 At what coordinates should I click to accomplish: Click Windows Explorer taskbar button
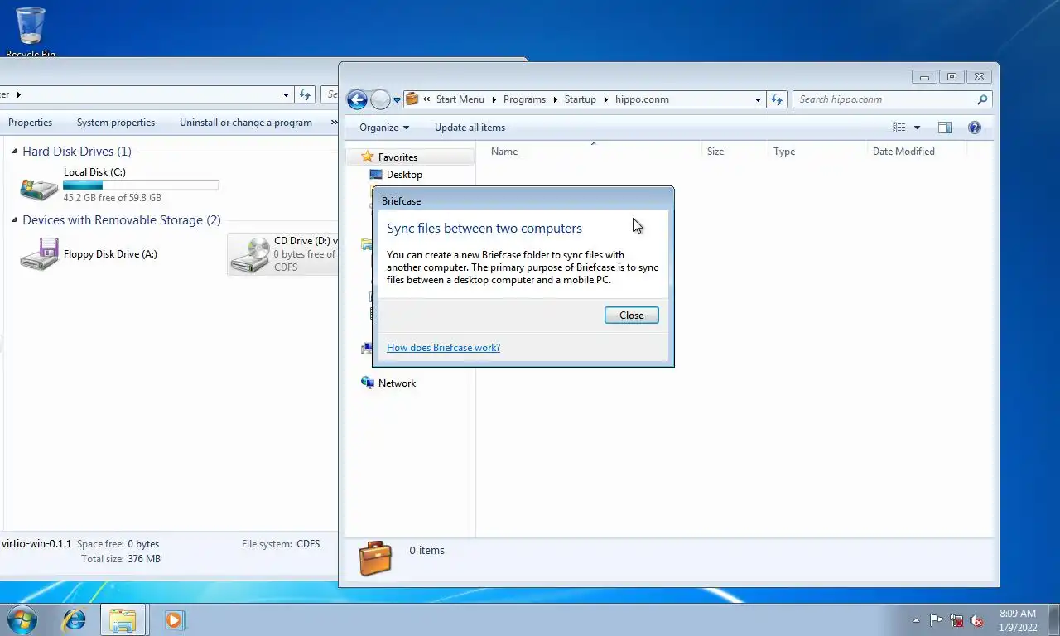pos(123,619)
